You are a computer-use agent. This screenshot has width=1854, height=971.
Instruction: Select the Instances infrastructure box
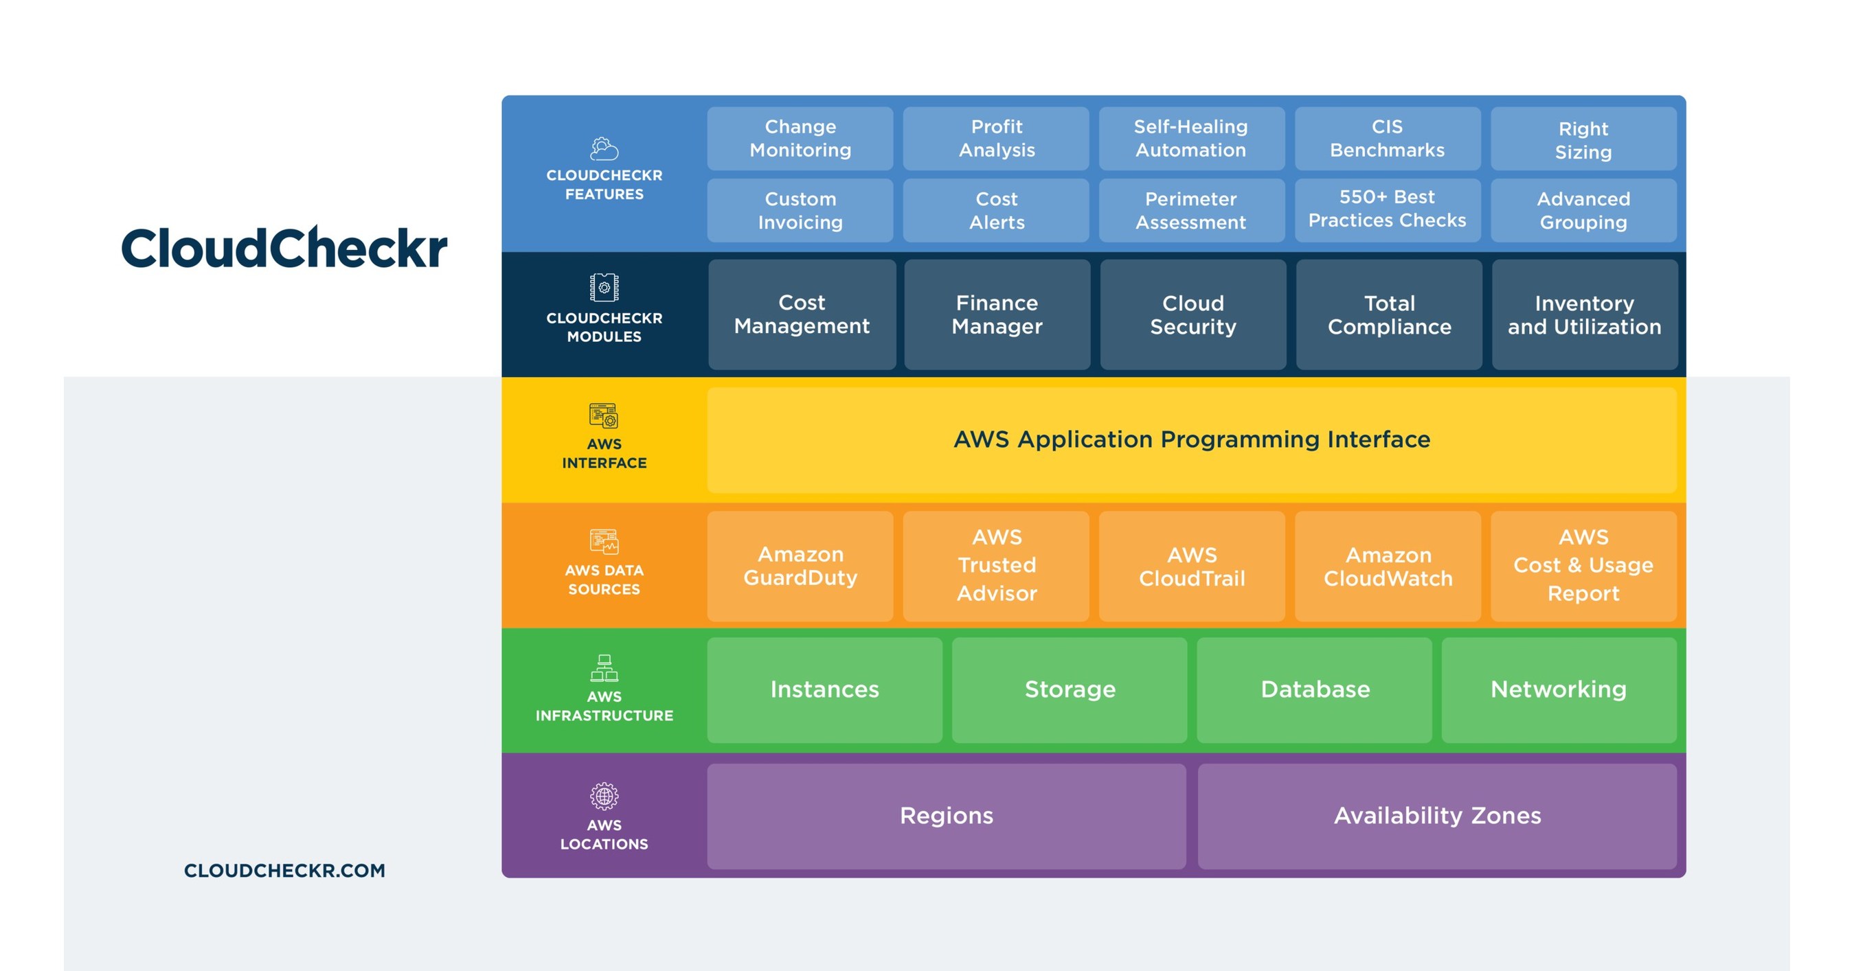825,689
